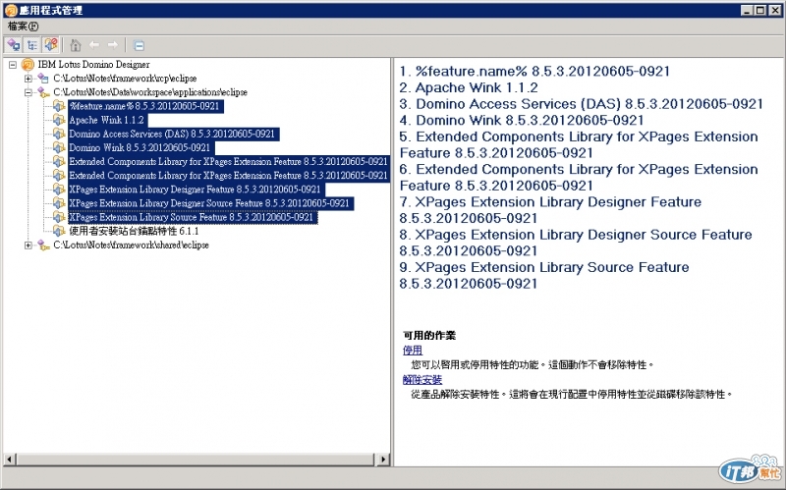Expand the framework\rcp\eclipse tree node
Image resolution: width=786 pixels, height=490 pixels.
coord(28,79)
